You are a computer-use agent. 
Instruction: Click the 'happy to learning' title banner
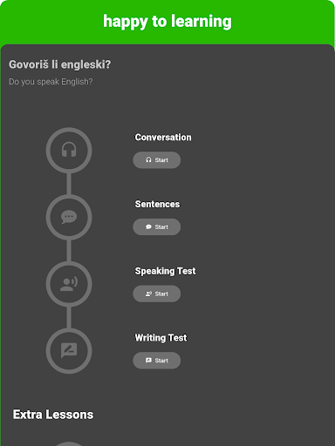pyautogui.click(x=167, y=22)
